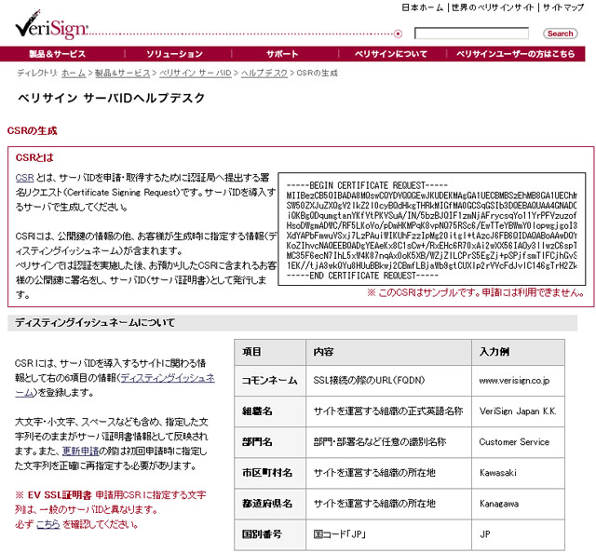
Task: Click the ベリサイン サーバIDヘルプデスク page title
Action: coord(112,98)
